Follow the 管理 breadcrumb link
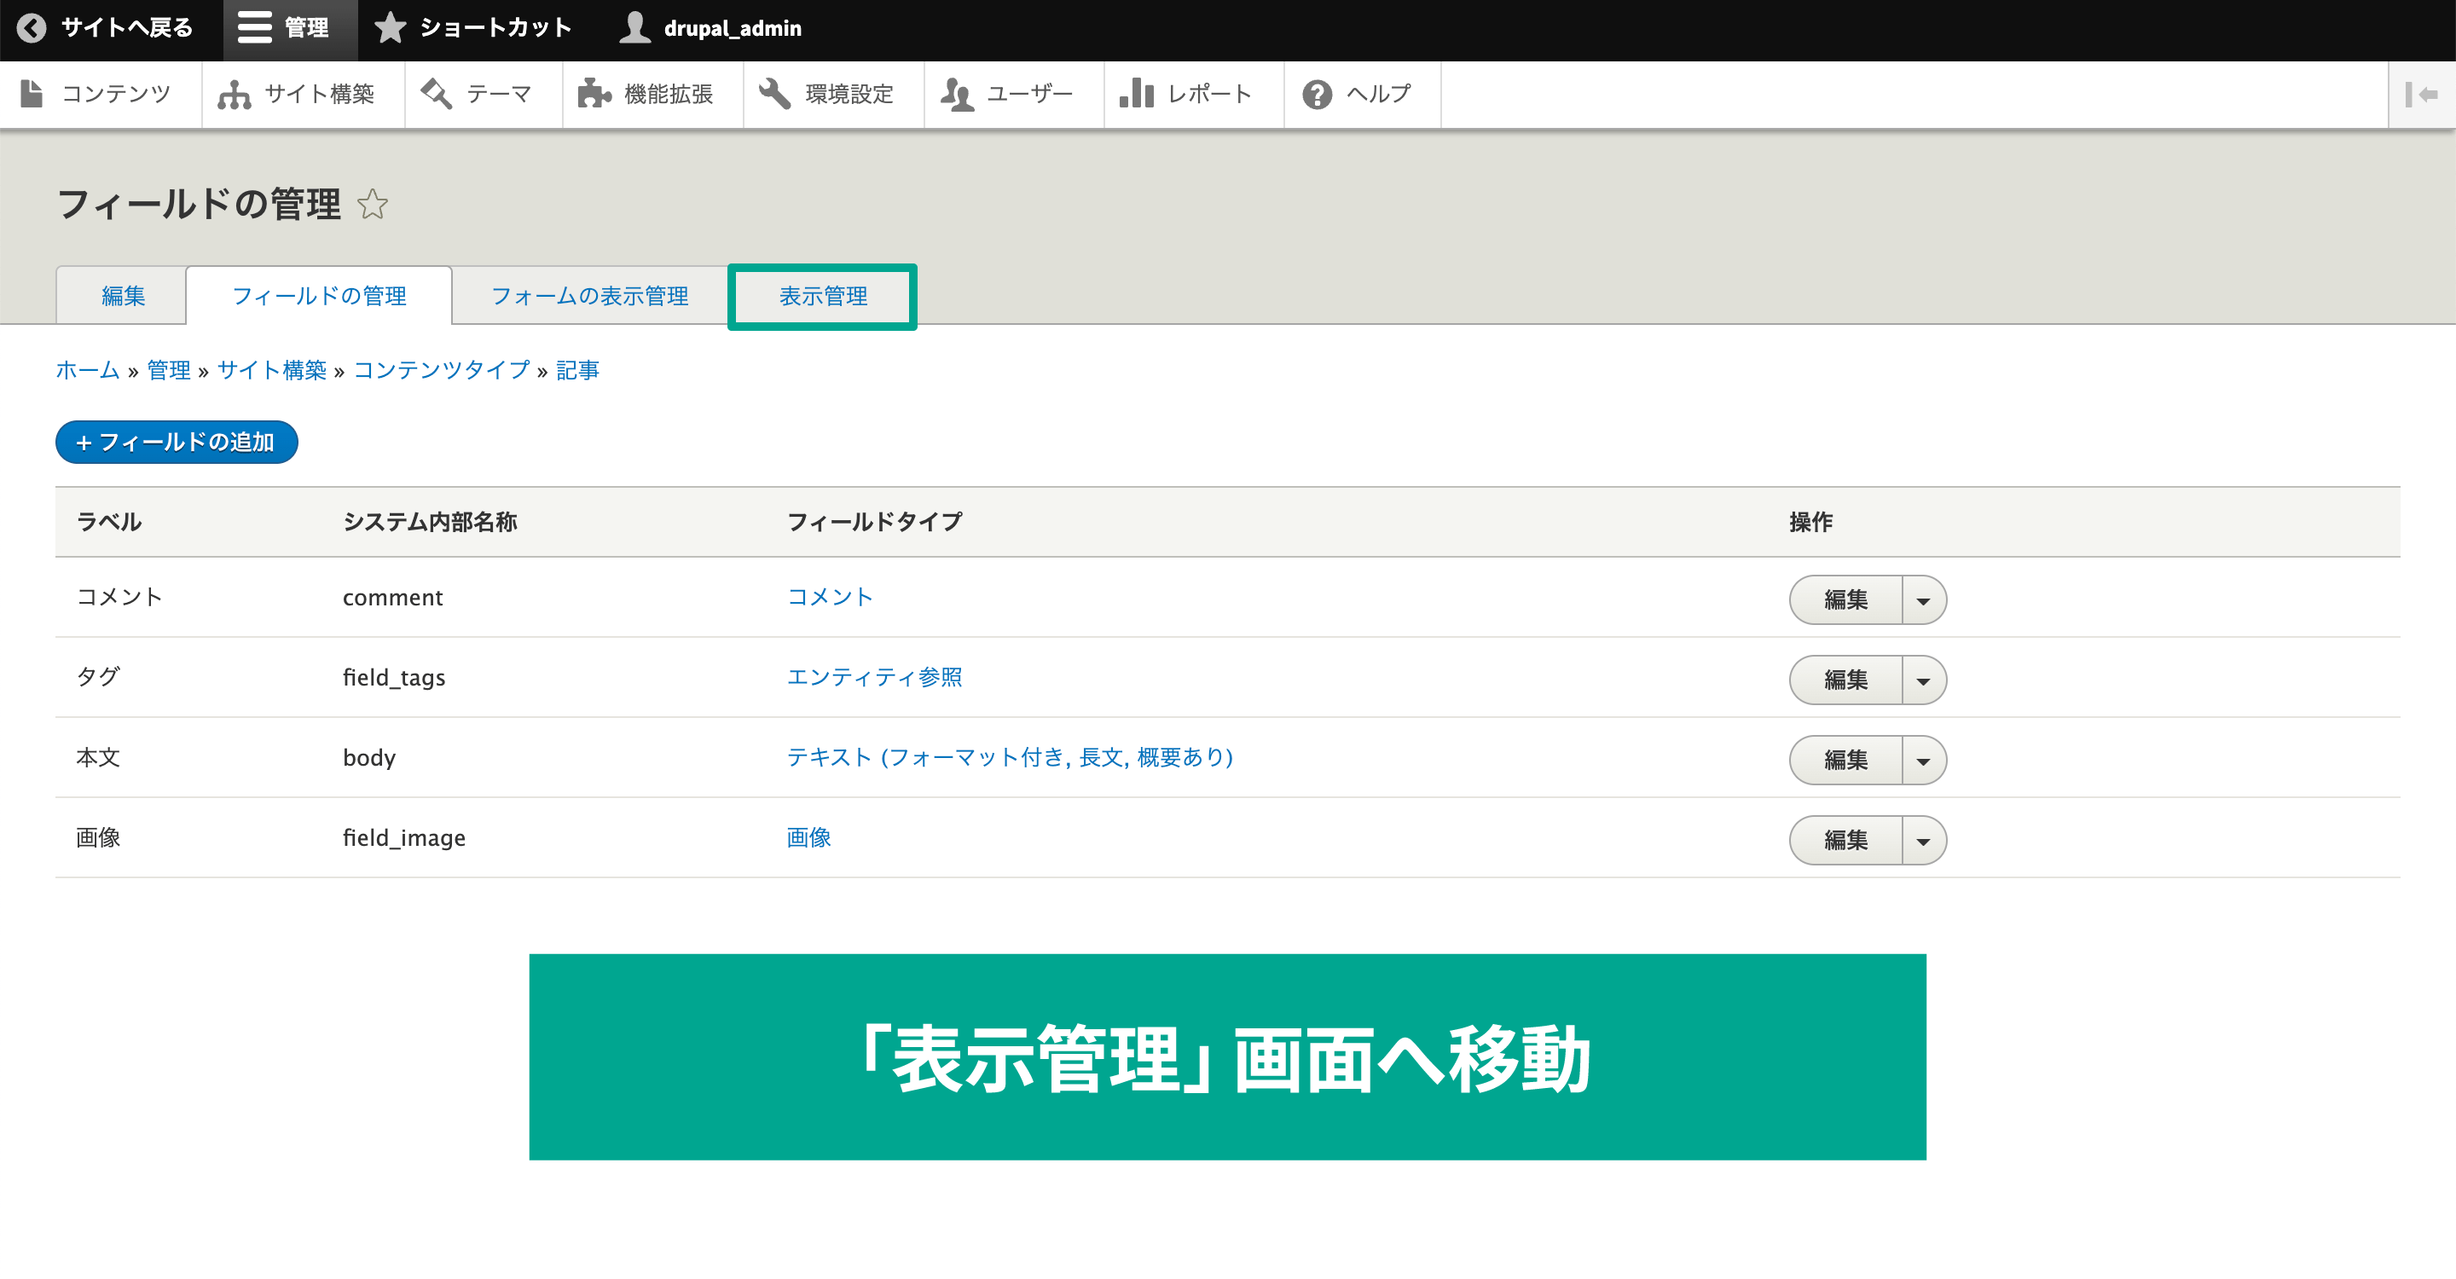This screenshot has width=2456, height=1279. pos(169,370)
